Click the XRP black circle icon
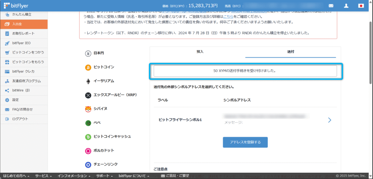The height and width of the screenshot is (179, 373). tap(88, 95)
